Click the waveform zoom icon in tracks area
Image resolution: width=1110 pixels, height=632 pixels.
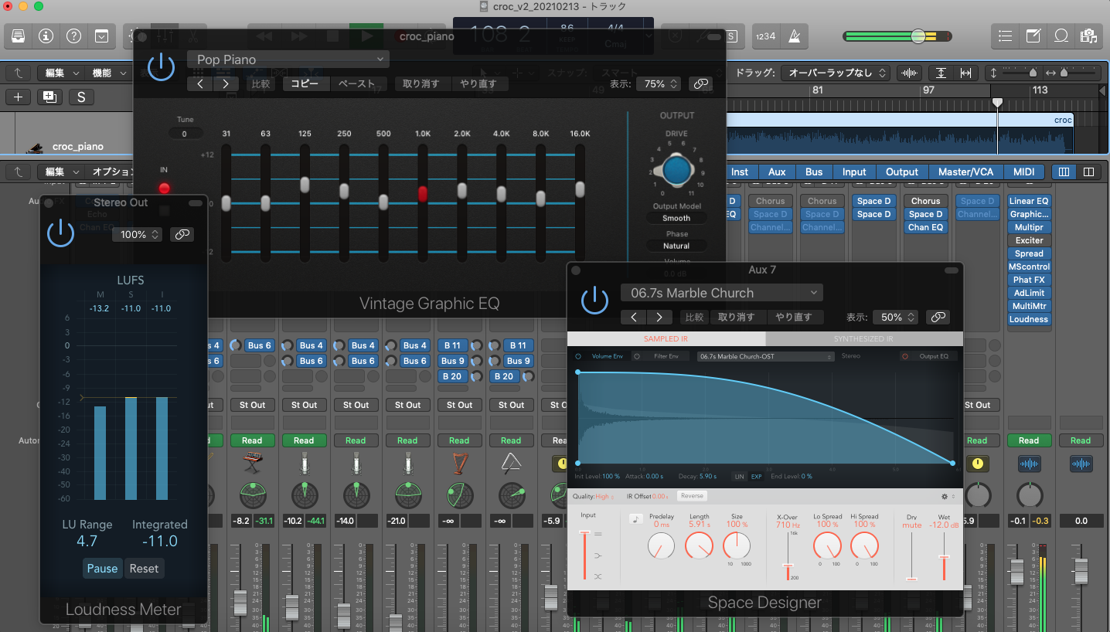(910, 73)
